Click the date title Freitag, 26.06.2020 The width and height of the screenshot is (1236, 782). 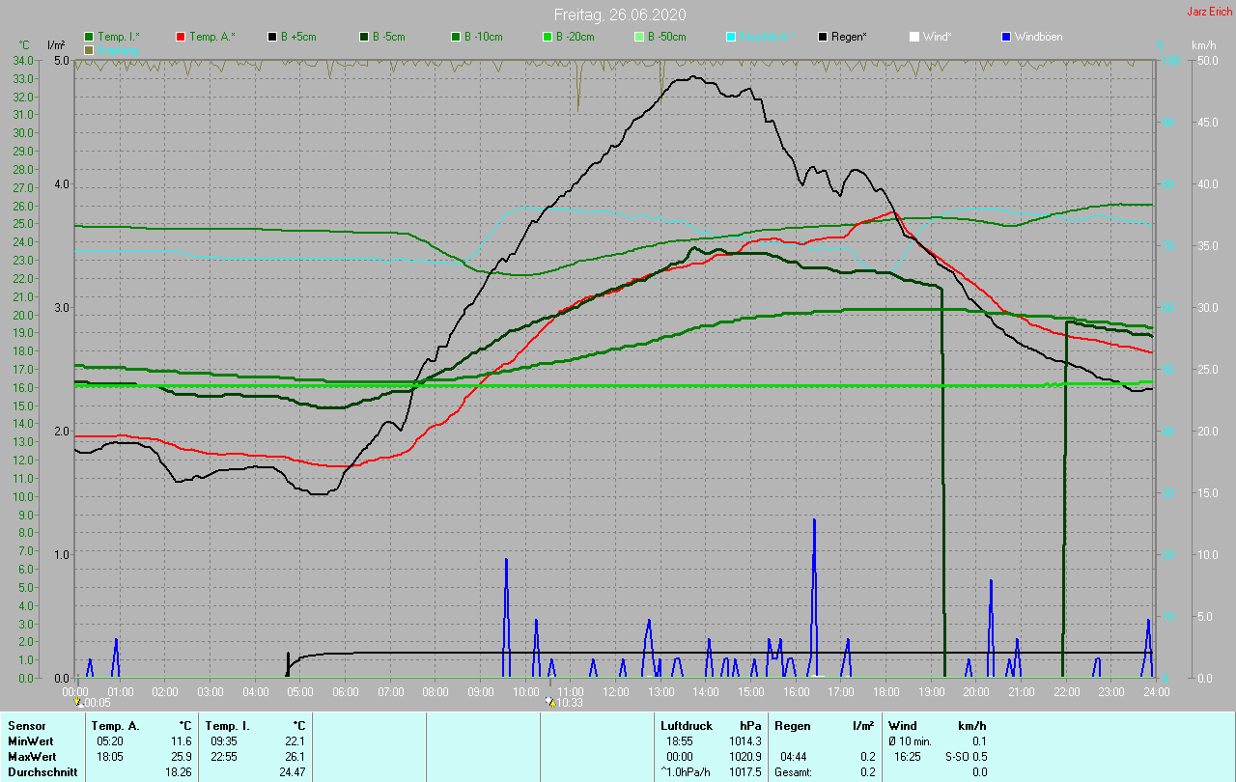pos(618,14)
